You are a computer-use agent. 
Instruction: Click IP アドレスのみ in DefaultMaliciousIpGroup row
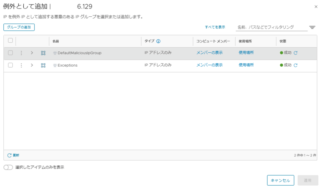pyautogui.click(x=158, y=53)
